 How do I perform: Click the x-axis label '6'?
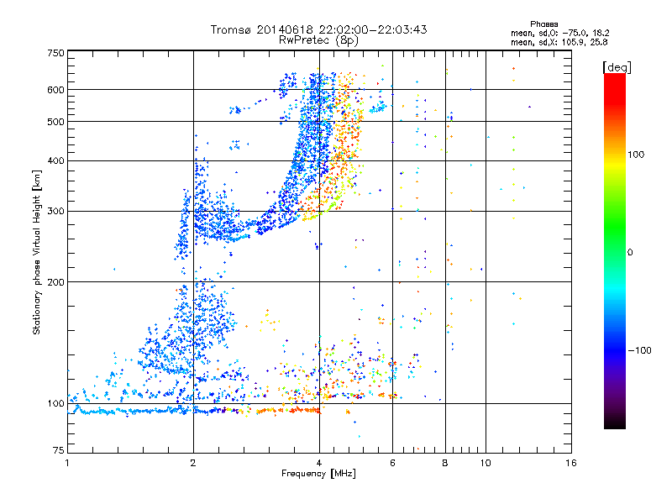click(x=392, y=463)
